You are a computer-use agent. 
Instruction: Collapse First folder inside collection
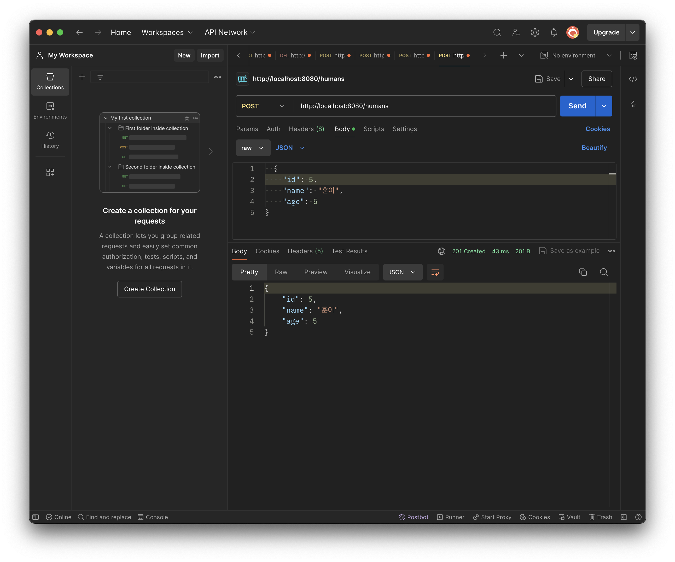click(x=110, y=128)
